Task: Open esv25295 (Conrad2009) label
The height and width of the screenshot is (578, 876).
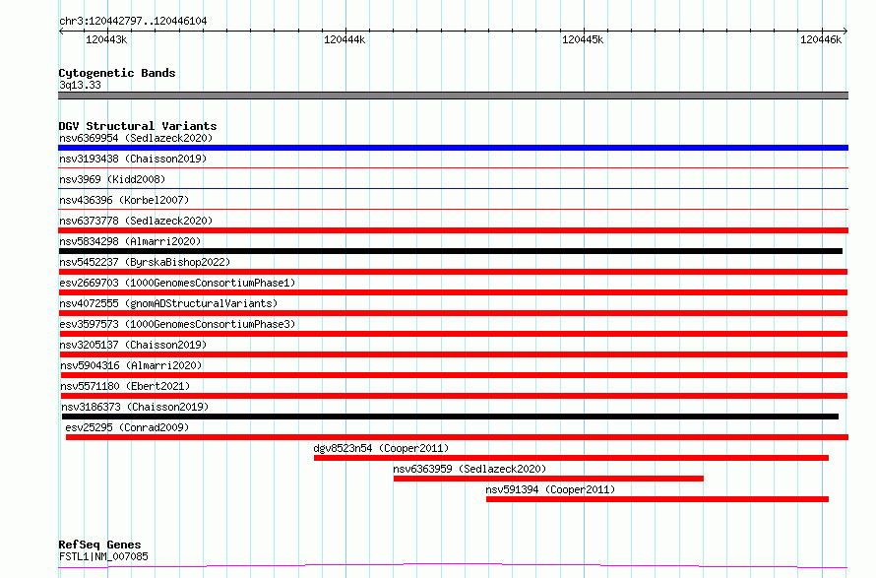Action: tap(127, 427)
